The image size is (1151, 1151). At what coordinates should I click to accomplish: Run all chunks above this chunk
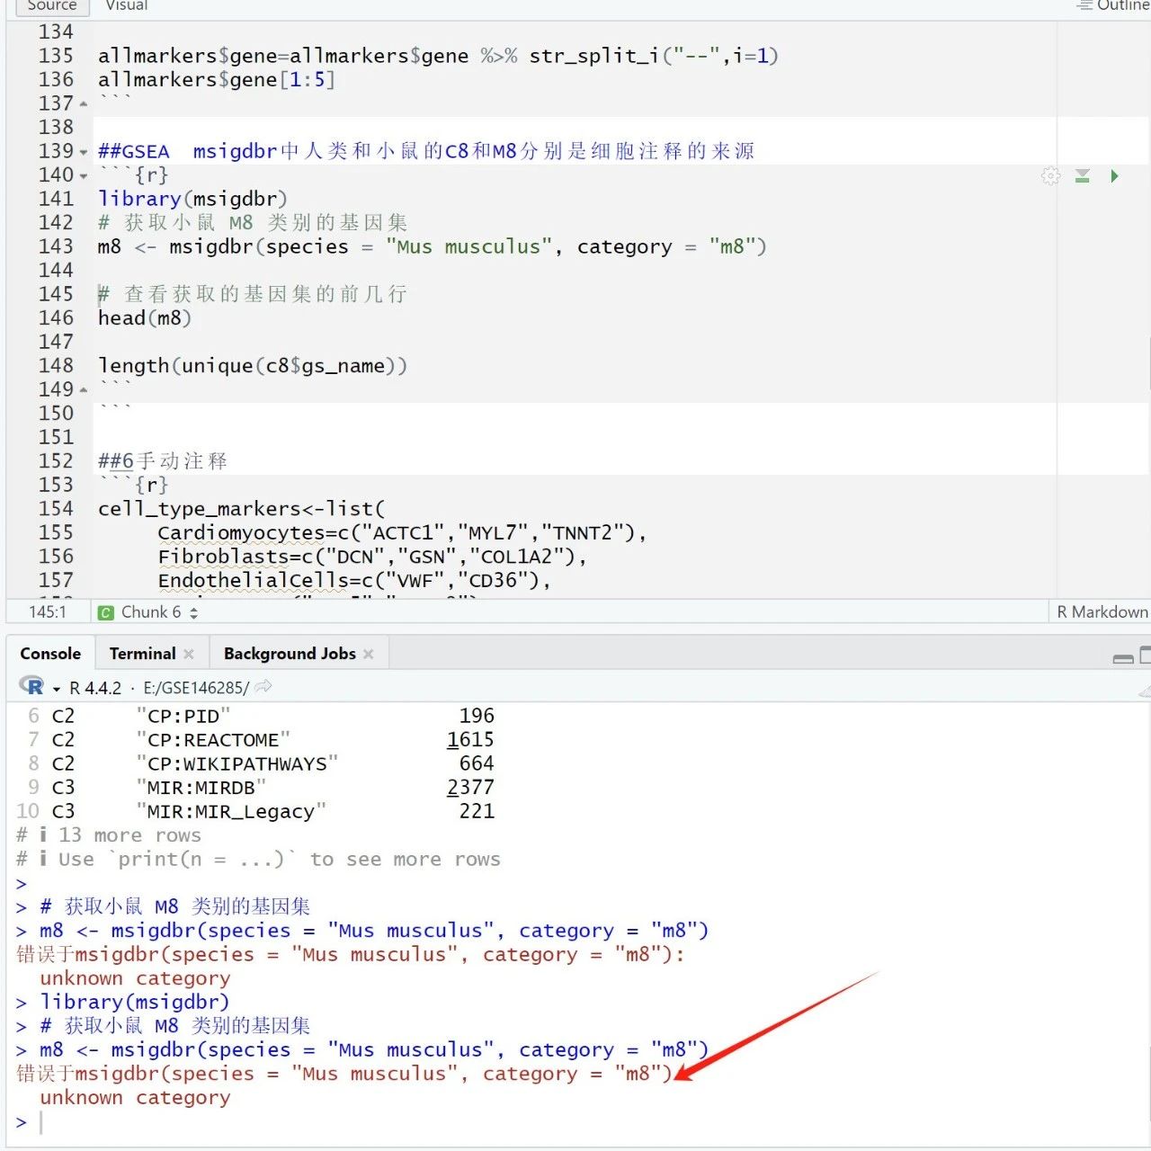[x=1083, y=175]
